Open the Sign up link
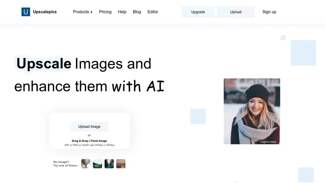The width and height of the screenshot is (325, 183). [x=269, y=12]
